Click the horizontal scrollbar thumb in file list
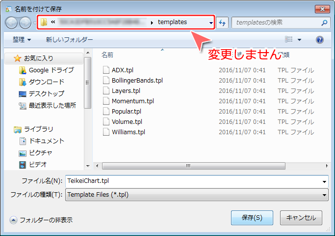Screen dimensions: 335x236 [x=194, y=166]
